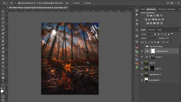Open the Opacity slider dropdown arrow
Image resolution: width=181 pixels, height=102 pixels.
pyautogui.click(x=171, y=38)
